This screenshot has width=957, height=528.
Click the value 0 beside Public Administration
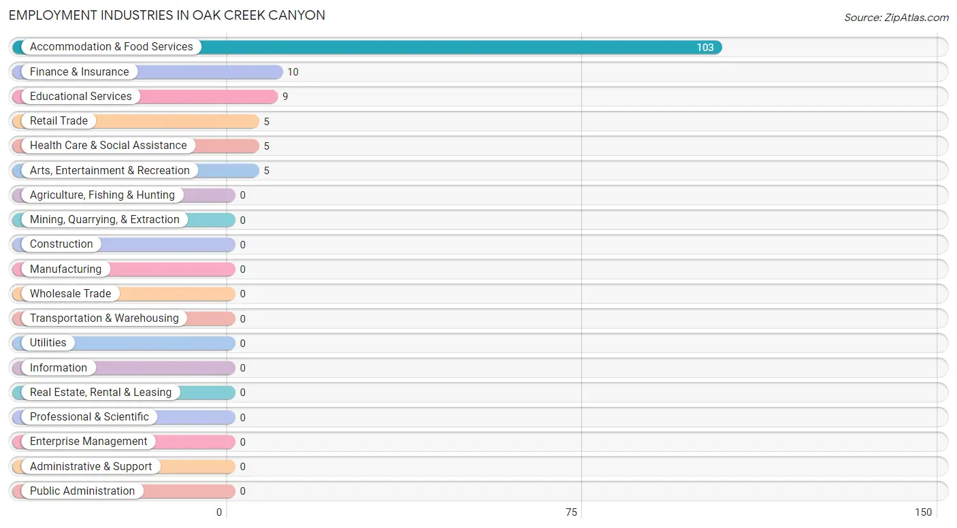pyautogui.click(x=242, y=491)
